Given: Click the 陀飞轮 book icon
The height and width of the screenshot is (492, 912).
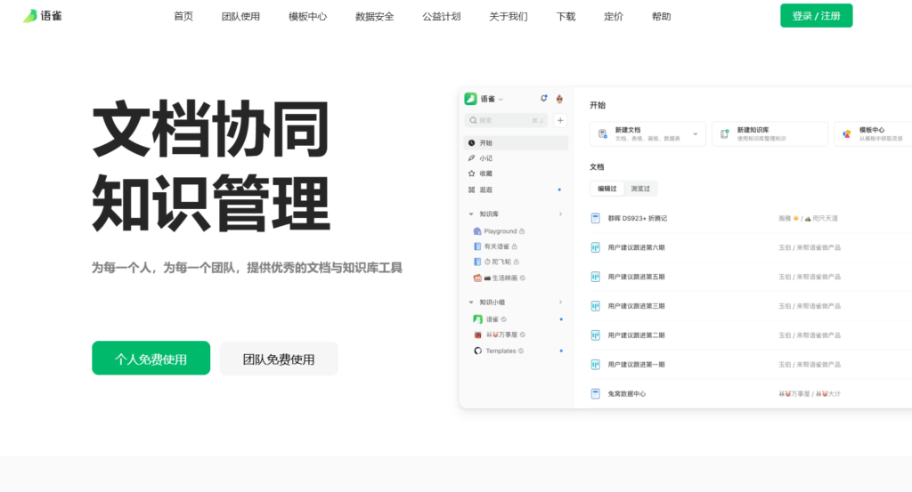Looking at the screenshot, I should pos(477,262).
